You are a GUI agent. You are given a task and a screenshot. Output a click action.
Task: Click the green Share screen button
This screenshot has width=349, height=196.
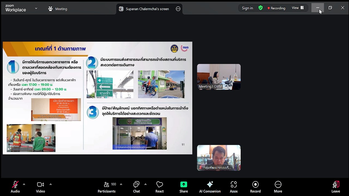click(183, 185)
